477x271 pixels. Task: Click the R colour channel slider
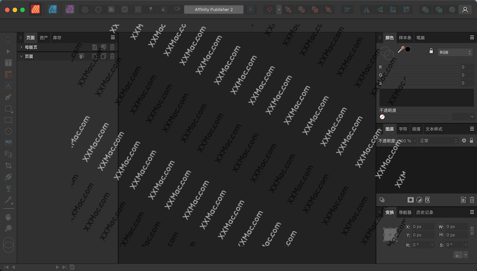click(x=421, y=67)
